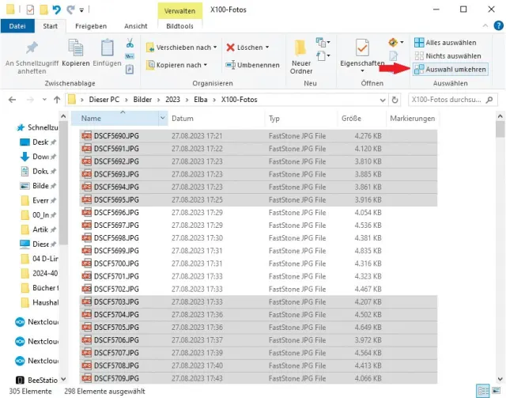Click Auswahl umkehren to invert selection
This screenshot has width=506, height=398.
pos(450,70)
